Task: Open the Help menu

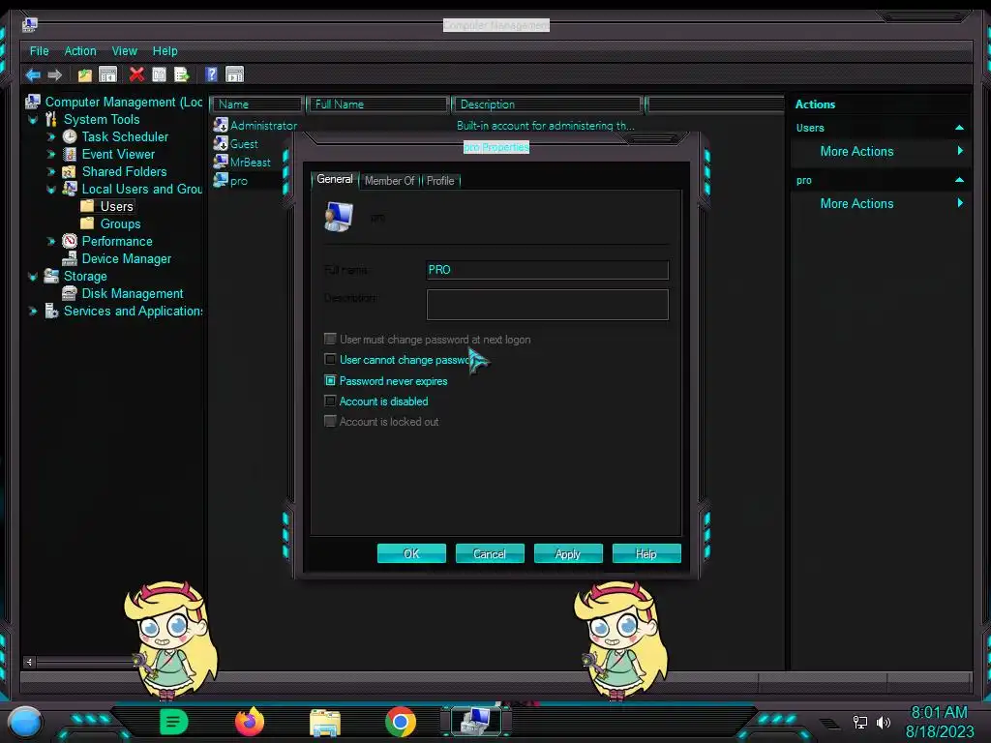Action: (x=165, y=51)
